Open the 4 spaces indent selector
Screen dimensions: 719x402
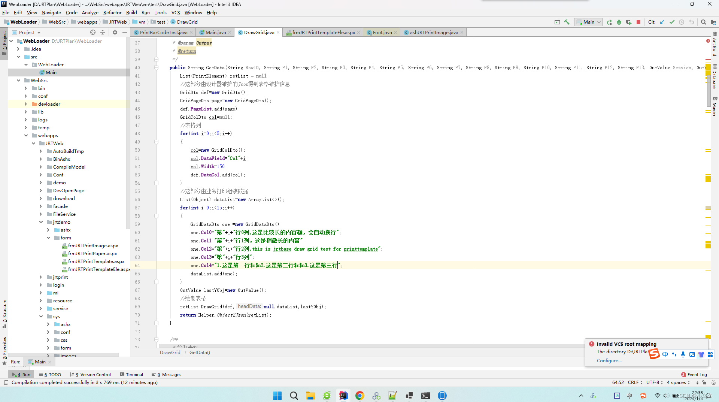point(679,383)
